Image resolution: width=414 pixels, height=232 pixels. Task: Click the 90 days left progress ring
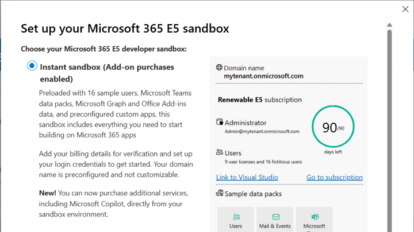point(333,126)
